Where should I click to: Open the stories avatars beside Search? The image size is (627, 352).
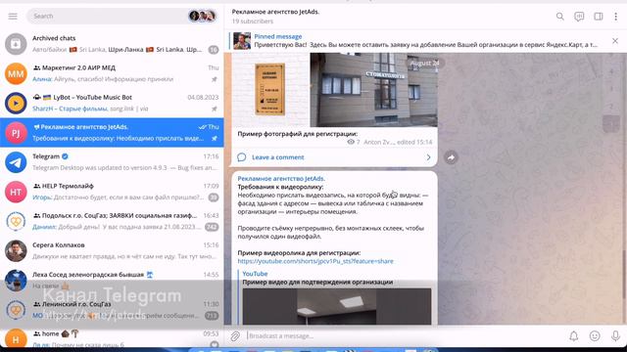pos(203,16)
